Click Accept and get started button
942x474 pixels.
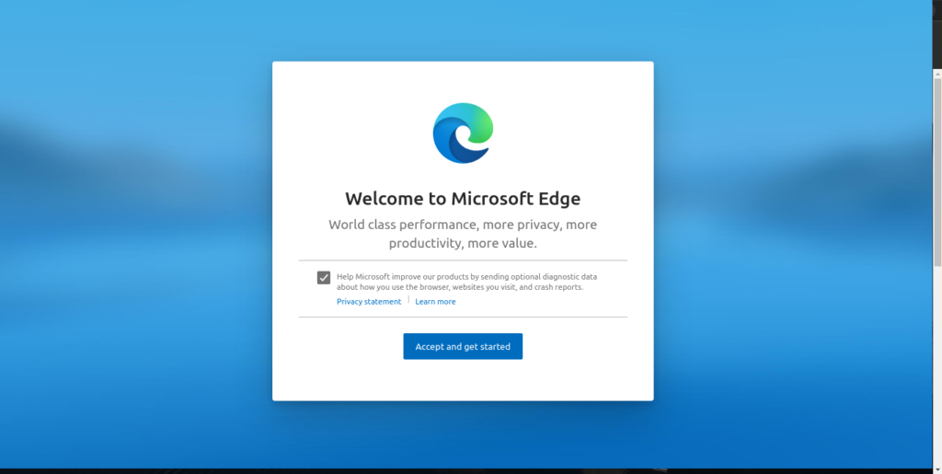[x=463, y=347]
